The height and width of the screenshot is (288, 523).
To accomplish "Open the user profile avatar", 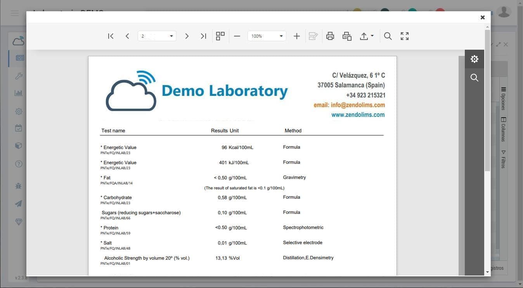I will pos(504,12).
